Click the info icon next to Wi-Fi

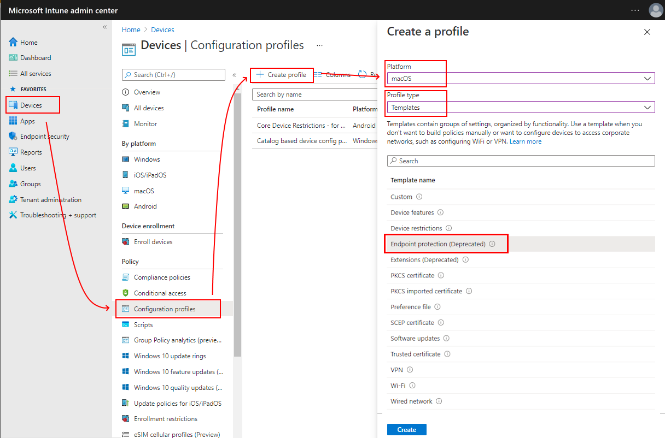(412, 386)
